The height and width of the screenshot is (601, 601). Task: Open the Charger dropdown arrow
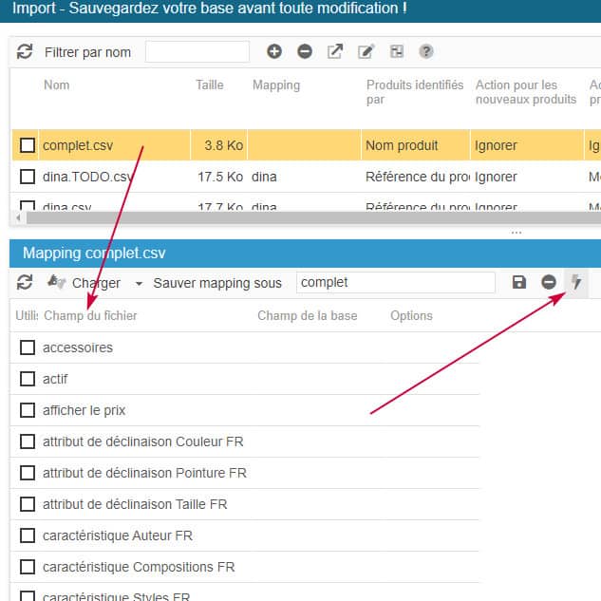139,283
